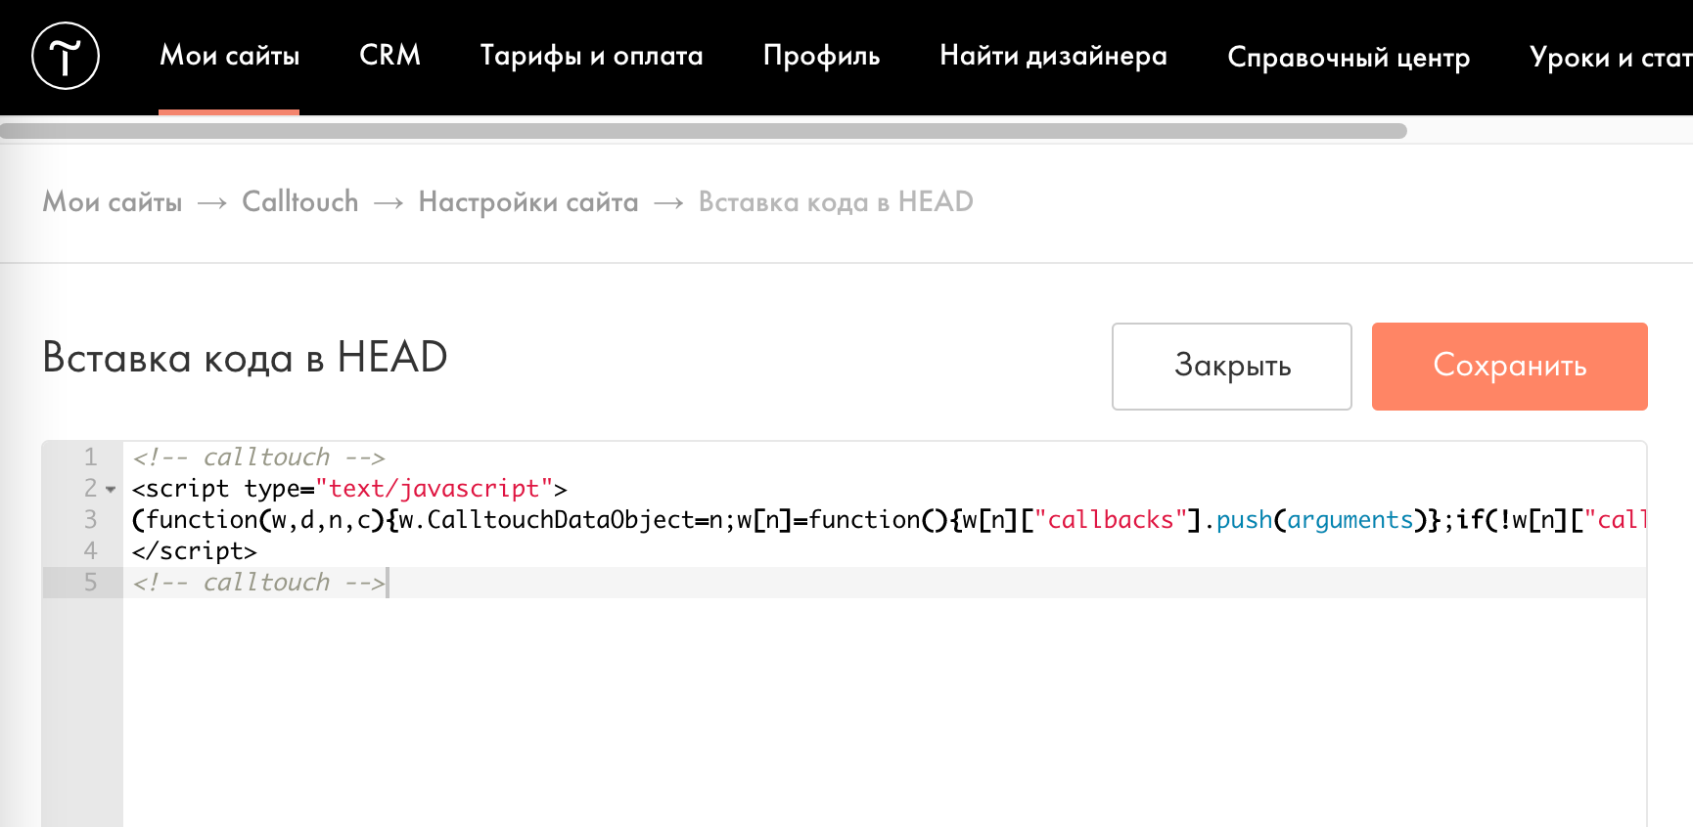Image resolution: width=1693 pixels, height=827 pixels.
Task: Go to Тарифы и оплата
Action: [x=591, y=56]
